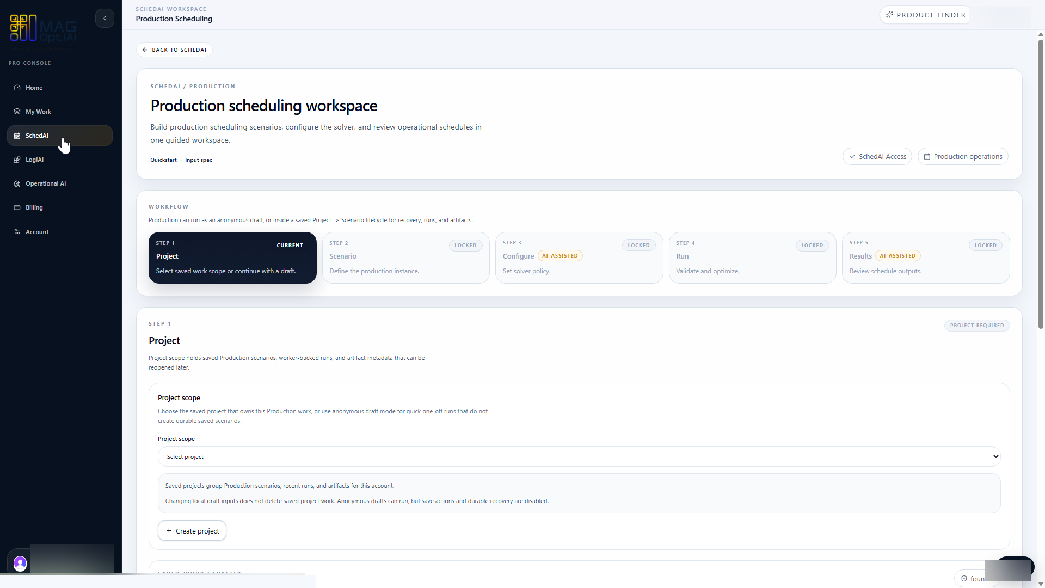1045x588 pixels.
Task: Click the 'WORKFLOW' section label
Action: click(x=169, y=207)
